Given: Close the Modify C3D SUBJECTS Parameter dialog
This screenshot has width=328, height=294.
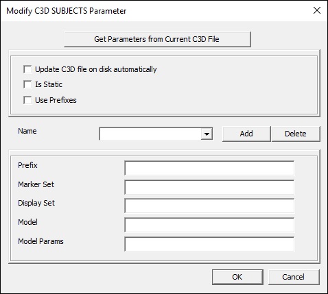Looking at the screenshot, I should click(x=317, y=10).
